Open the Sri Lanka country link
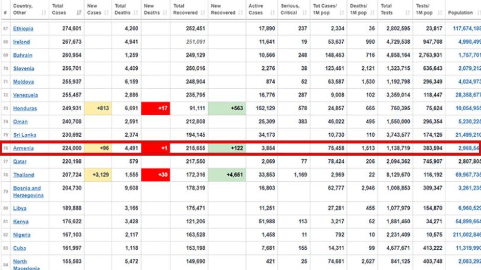The image size is (481, 270). [x=24, y=135]
